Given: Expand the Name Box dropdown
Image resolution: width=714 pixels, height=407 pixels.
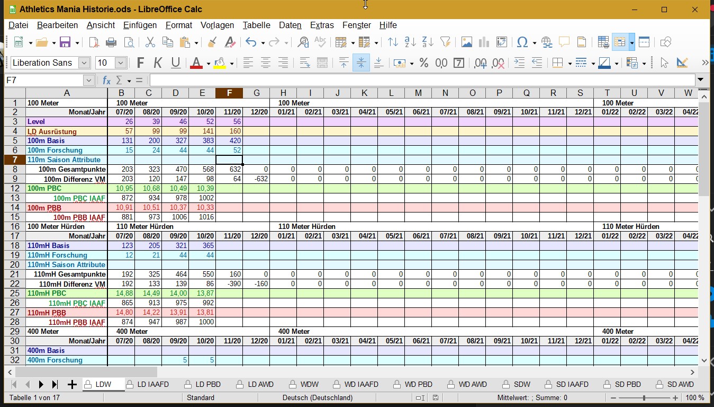Looking at the screenshot, I should click(x=88, y=80).
